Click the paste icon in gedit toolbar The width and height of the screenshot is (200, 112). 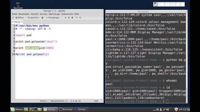(x=72, y=18)
